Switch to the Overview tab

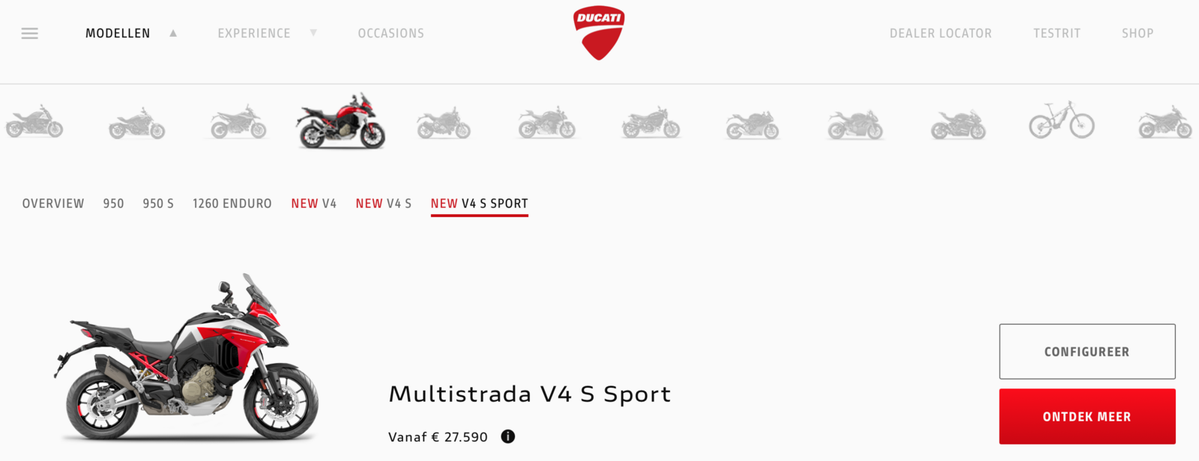click(x=53, y=204)
